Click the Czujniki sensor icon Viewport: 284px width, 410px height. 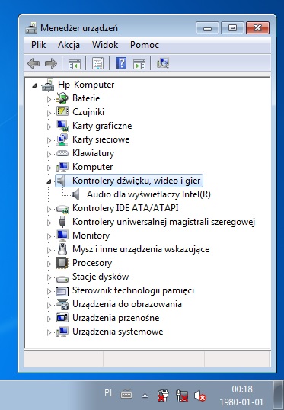(62, 112)
